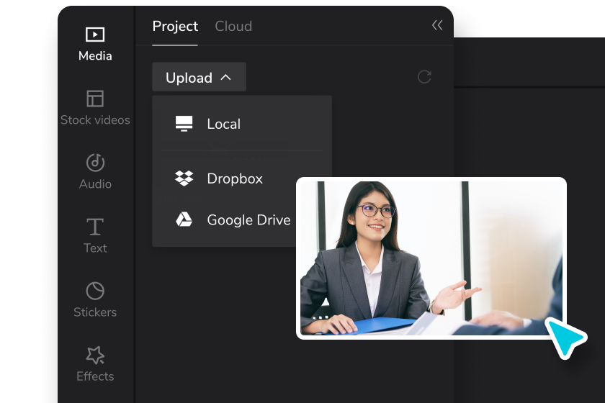Open the Media panel icon
The width and height of the screenshot is (605, 403).
(x=95, y=35)
